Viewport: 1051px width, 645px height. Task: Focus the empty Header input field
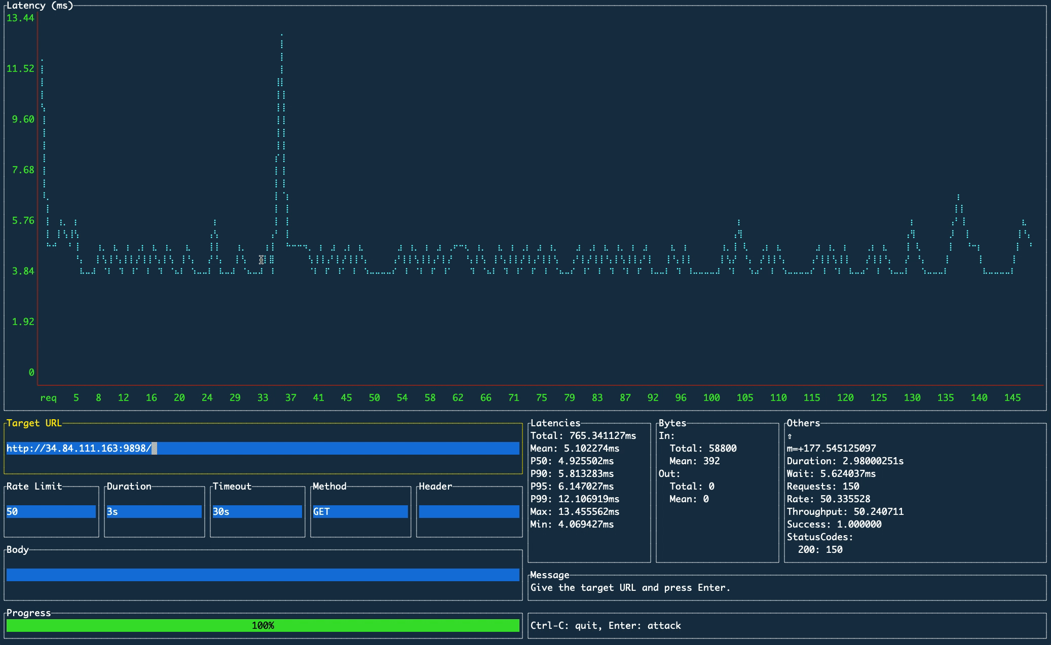pyautogui.click(x=469, y=511)
